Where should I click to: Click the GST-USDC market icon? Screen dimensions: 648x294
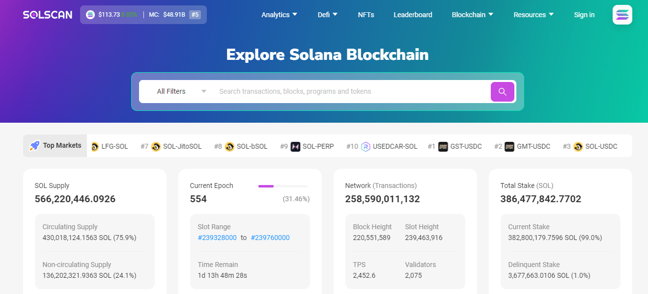(443, 146)
